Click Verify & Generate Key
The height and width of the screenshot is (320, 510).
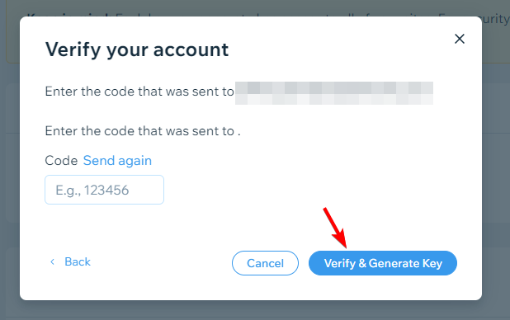coord(383,263)
